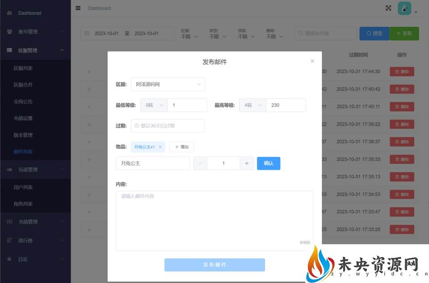
Task: Click the 过期 expiry date field
Action: 168,126
